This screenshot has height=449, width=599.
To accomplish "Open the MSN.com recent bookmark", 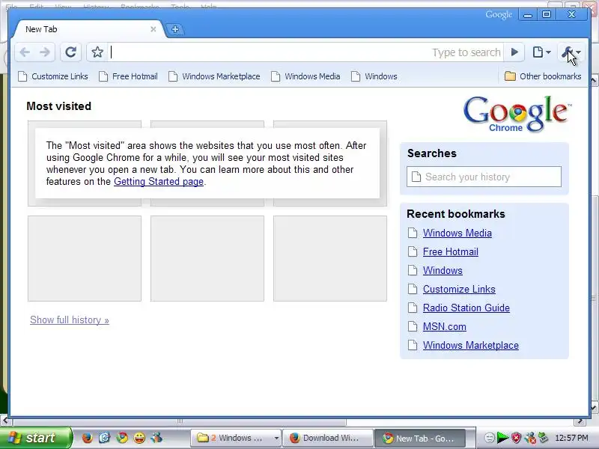I will point(444,326).
